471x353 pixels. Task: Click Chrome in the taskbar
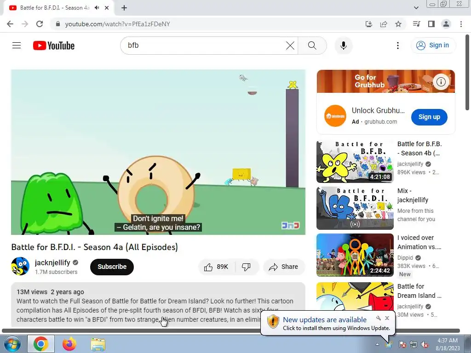41,344
